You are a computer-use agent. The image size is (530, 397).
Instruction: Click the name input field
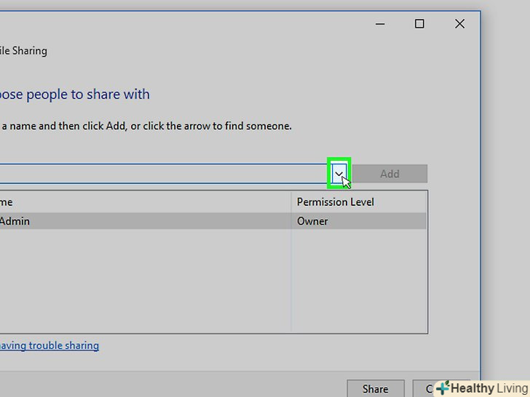(x=165, y=174)
